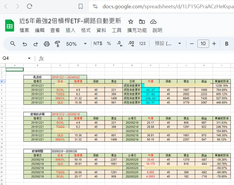Click the formula bar fx area
234x185 pixels.
click(41, 58)
